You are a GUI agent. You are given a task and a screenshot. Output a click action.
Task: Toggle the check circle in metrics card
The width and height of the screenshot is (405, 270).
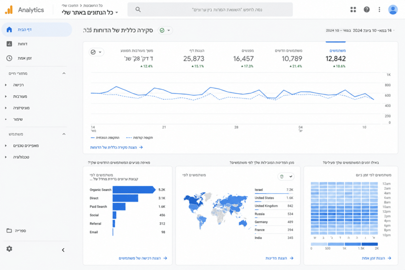pyautogui.click(x=97, y=52)
